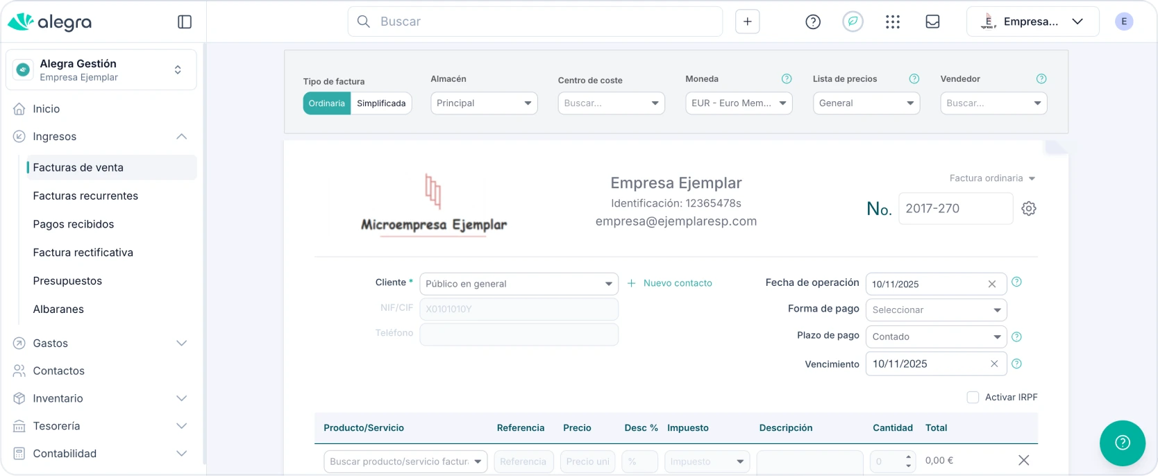Screen dimensions: 1158x476
Task: Expand the Inventario menu section
Action: 182,398
